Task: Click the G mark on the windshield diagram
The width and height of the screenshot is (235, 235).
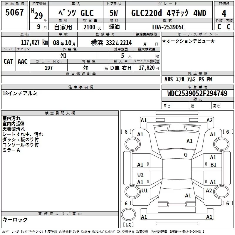Action: point(186,155)
